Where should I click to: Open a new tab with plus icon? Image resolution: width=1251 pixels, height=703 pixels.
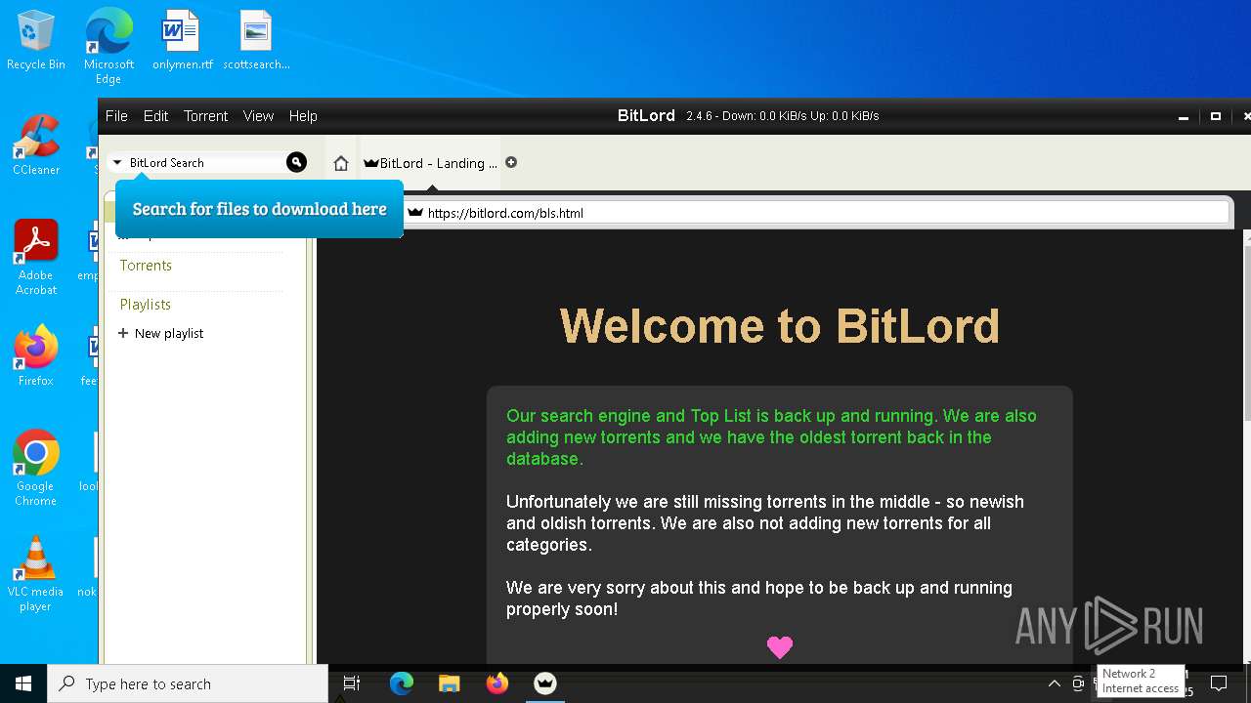[x=511, y=162]
